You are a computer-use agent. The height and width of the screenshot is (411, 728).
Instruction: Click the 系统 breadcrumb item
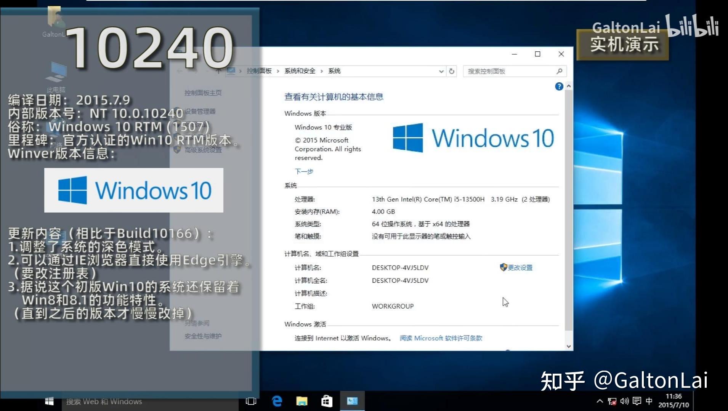(x=334, y=71)
